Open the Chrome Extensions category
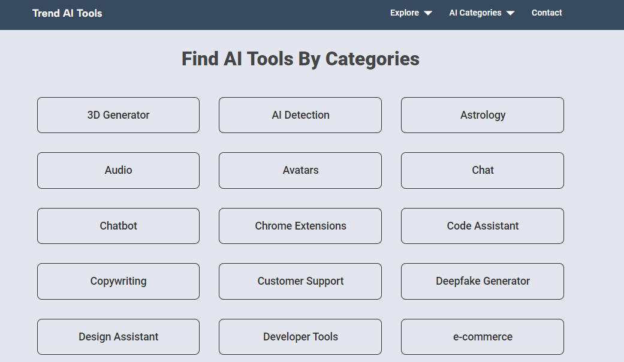The height and width of the screenshot is (362, 624). (300, 226)
